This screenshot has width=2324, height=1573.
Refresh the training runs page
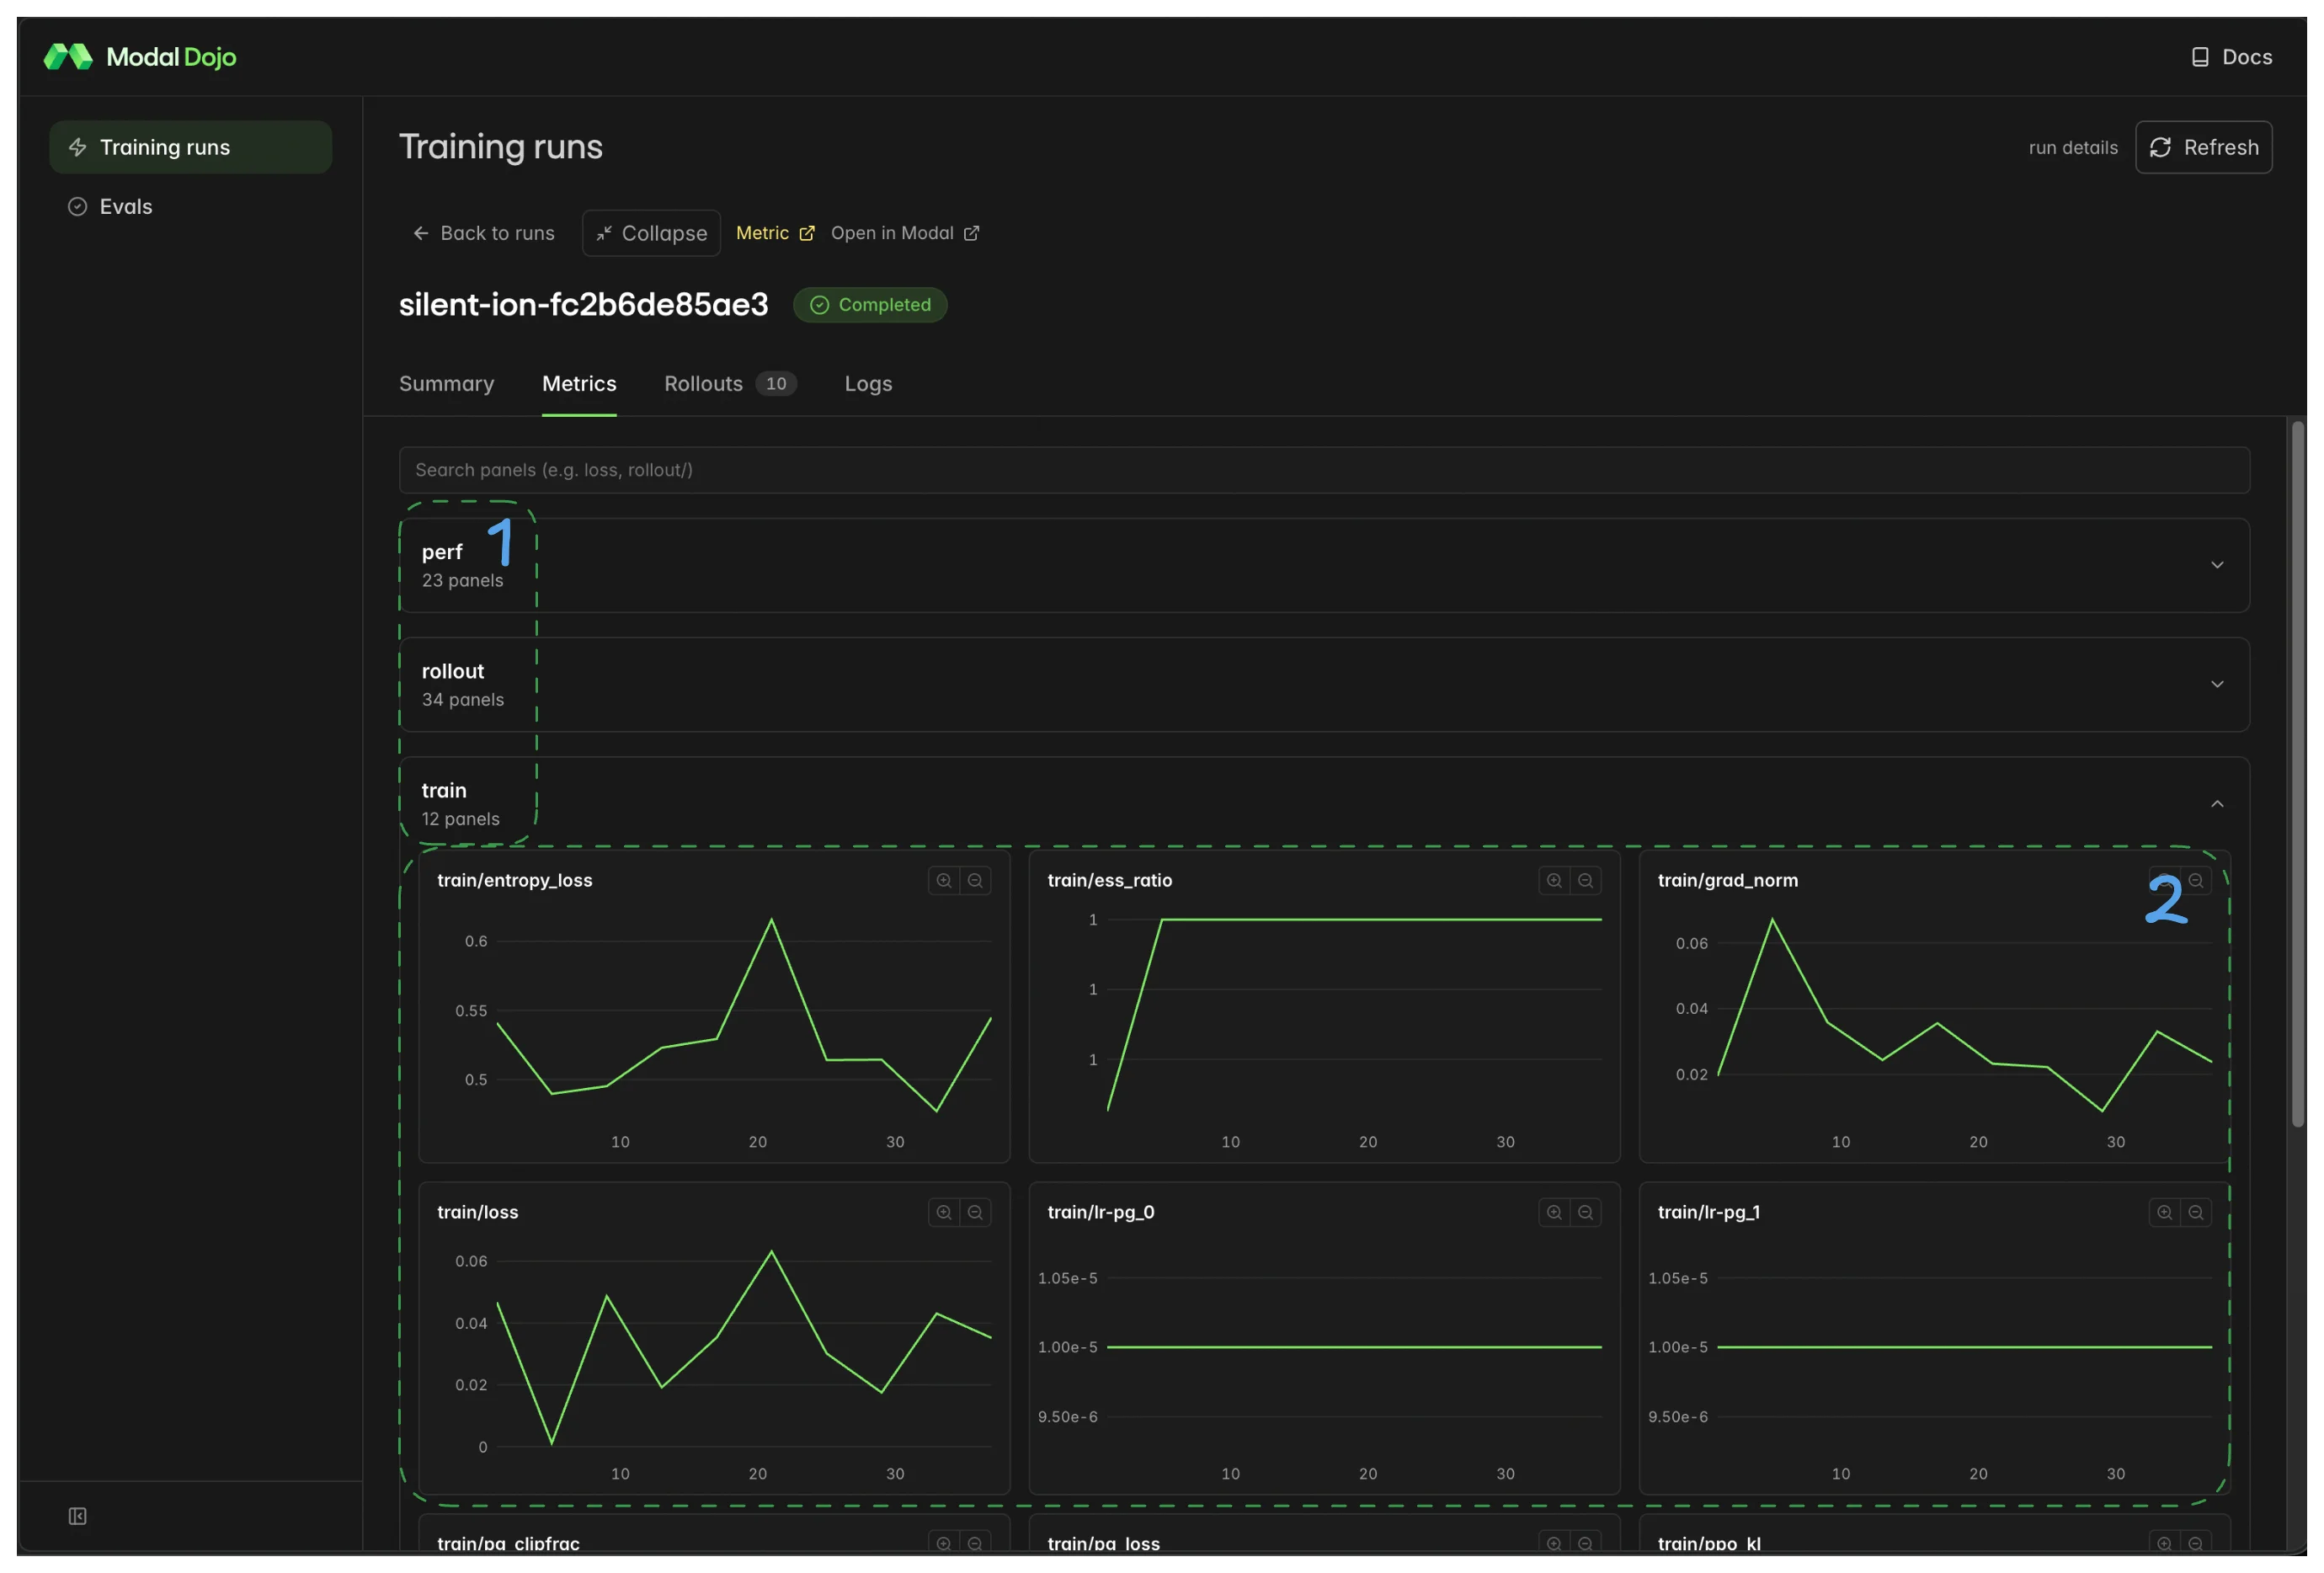coord(2203,147)
